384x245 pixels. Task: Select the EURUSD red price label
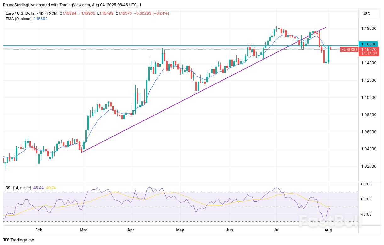pos(349,49)
